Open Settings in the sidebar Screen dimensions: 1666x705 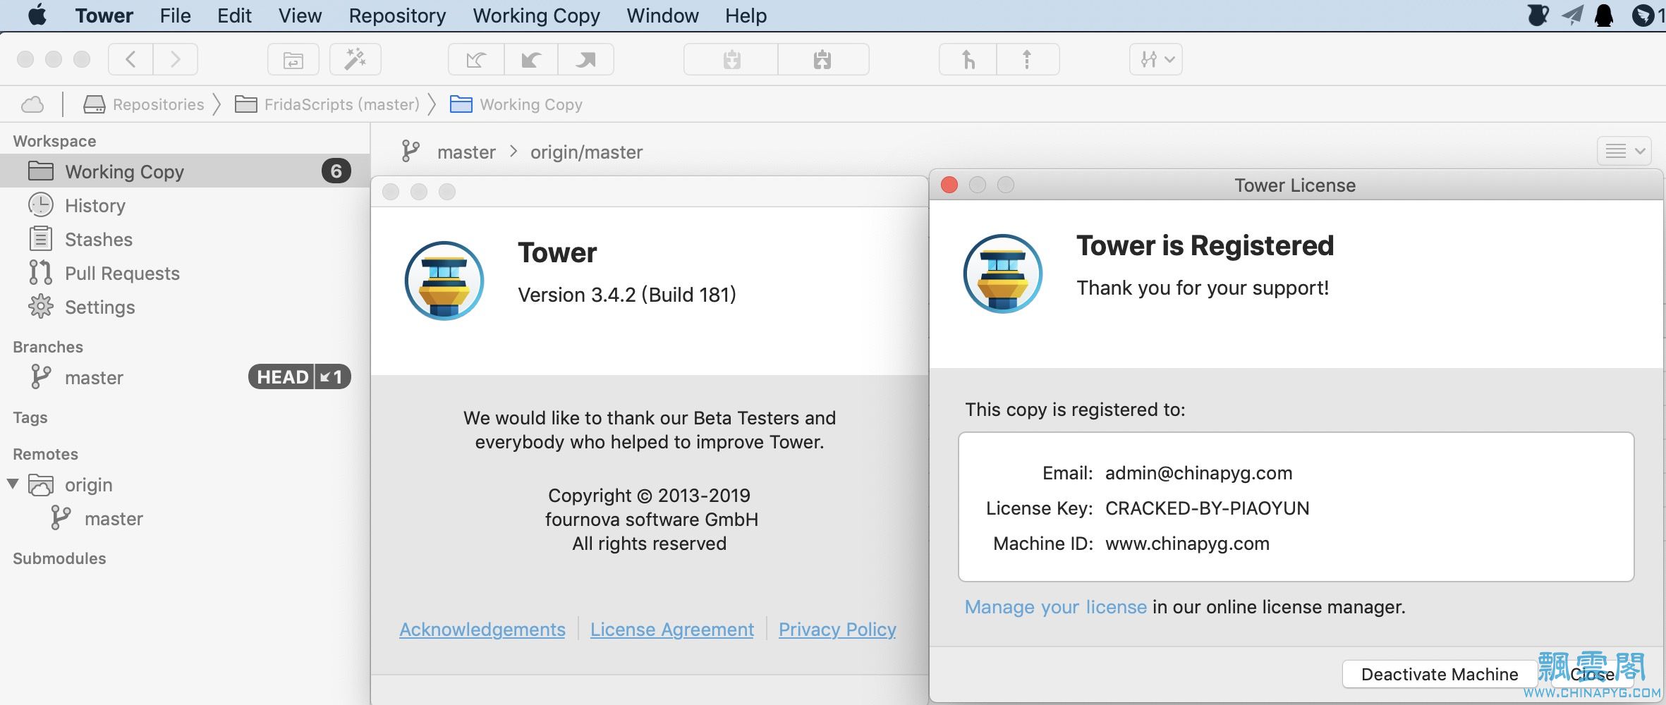click(185, 307)
